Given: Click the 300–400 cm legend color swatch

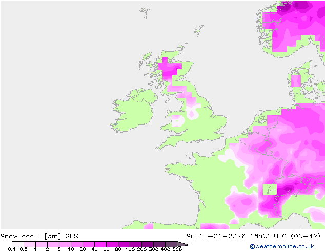Looking at the screenshot, I should click(159, 244).
